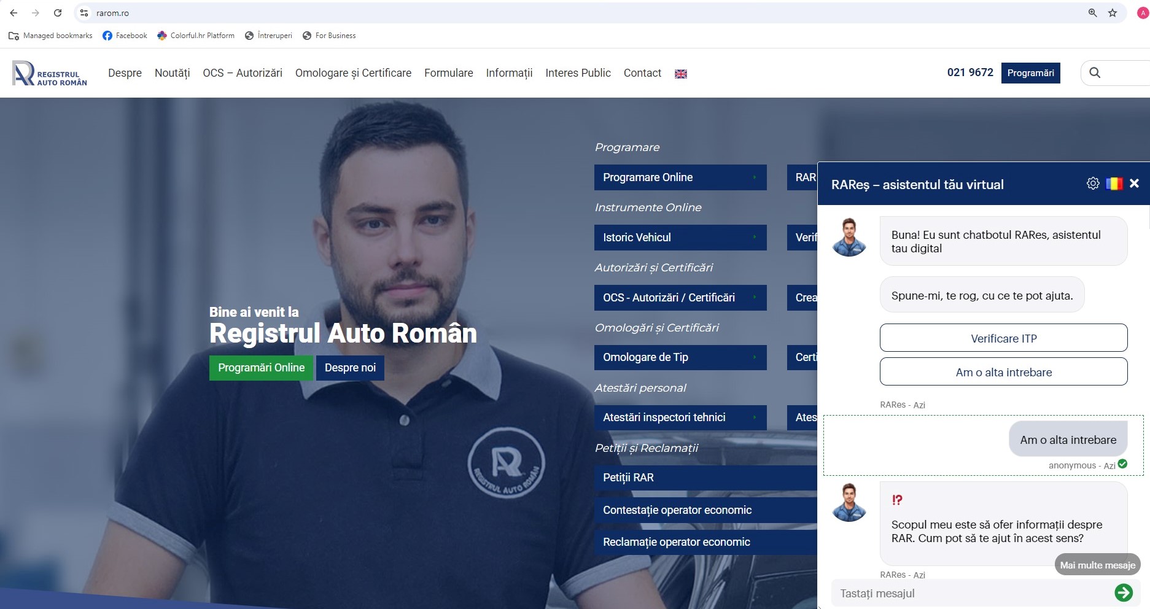Click the site search magnifier icon
Viewport: 1150px width, 609px height.
(1095, 72)
